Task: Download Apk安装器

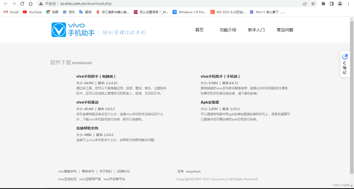Action: pyautogui.click(x=210, y=102)
